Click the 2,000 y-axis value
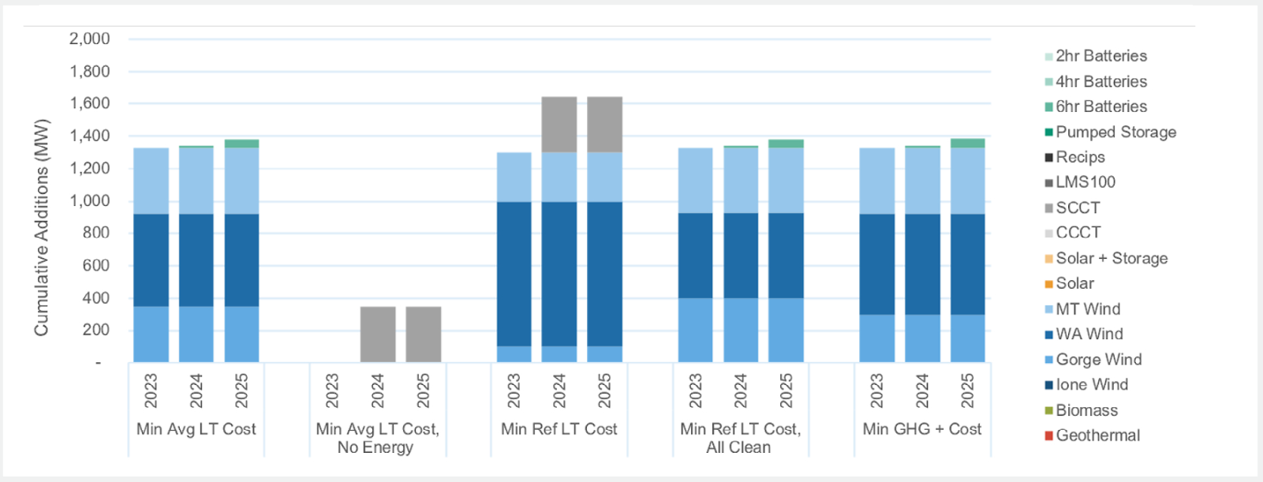This screenshot has width=1263, height=482. pos(89,39)
